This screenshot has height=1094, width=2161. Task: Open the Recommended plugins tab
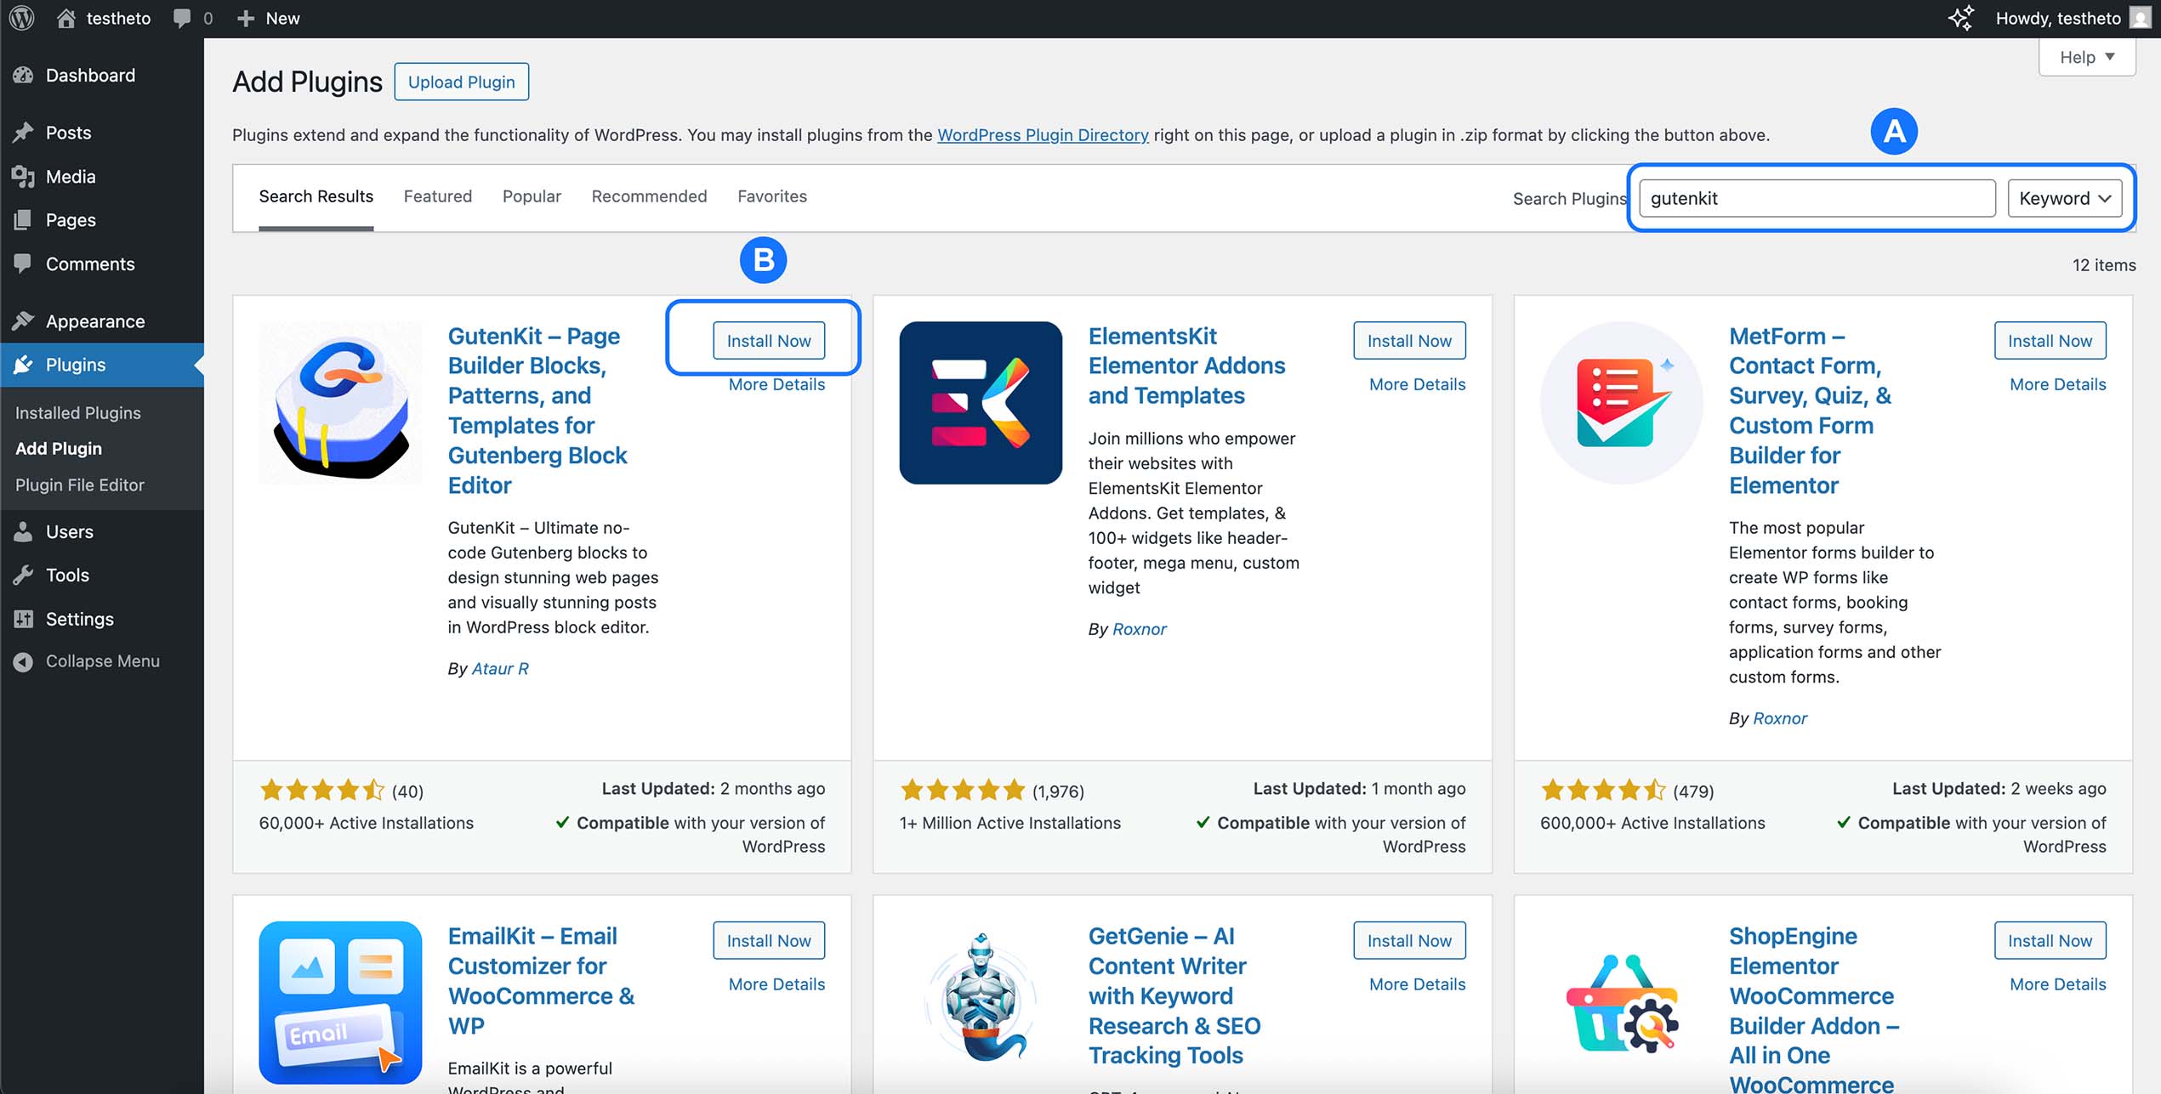(649, 196)
